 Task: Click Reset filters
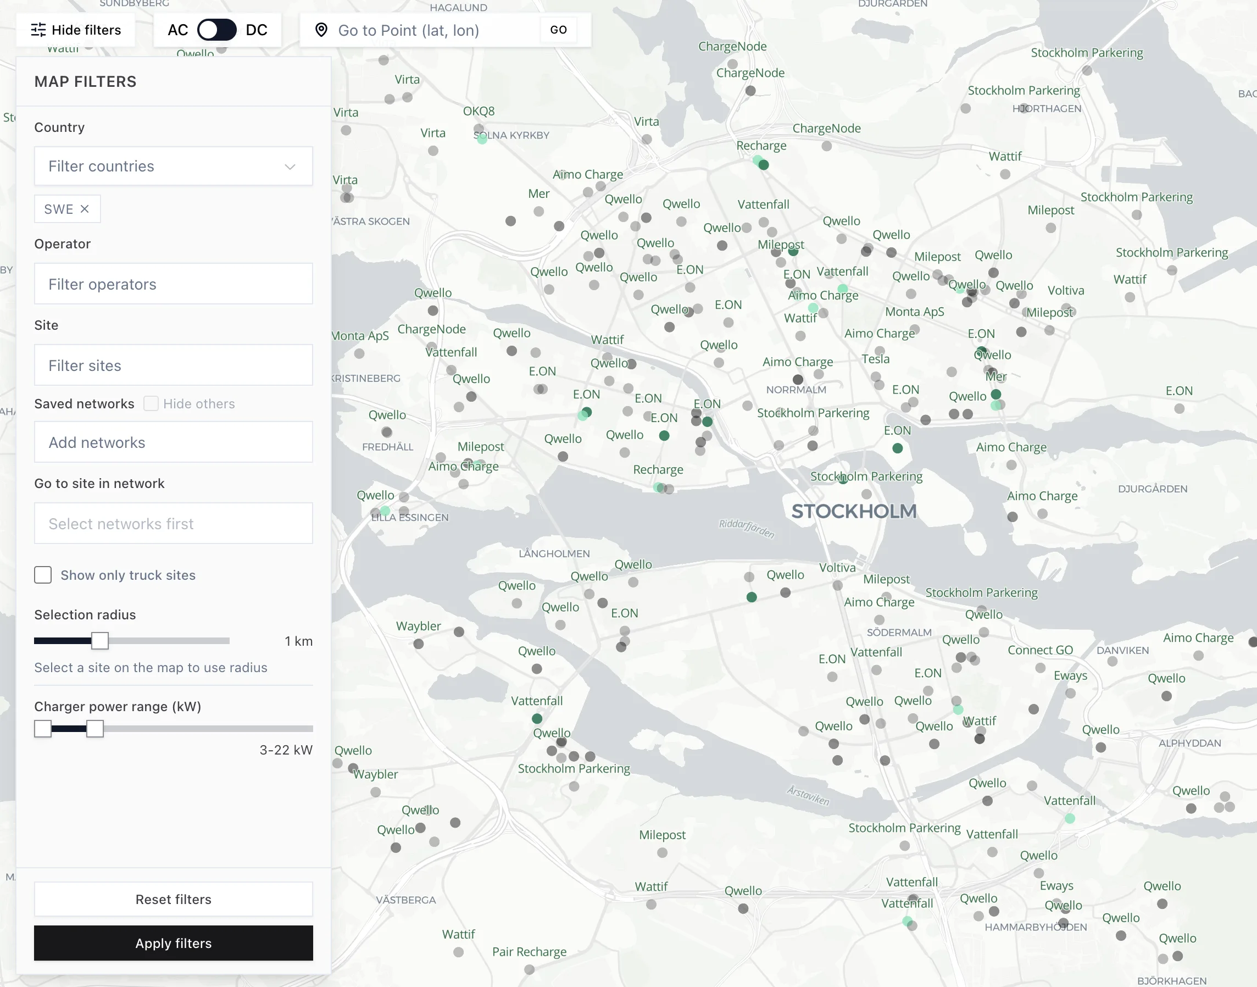[x=173, y=899]
